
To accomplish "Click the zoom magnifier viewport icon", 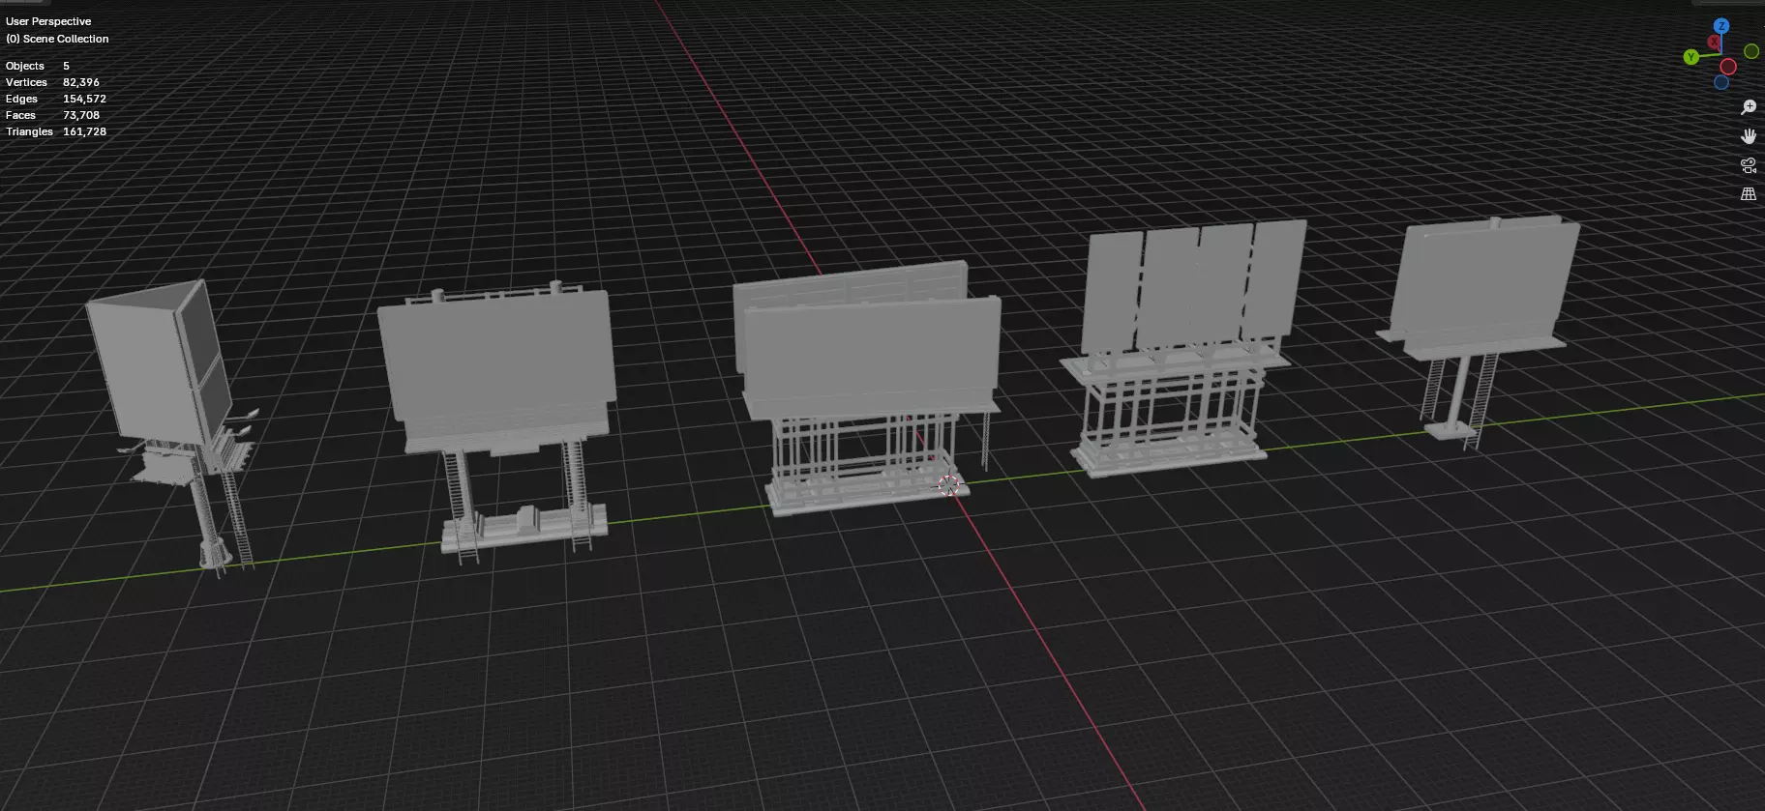I will pos(1749,107).
